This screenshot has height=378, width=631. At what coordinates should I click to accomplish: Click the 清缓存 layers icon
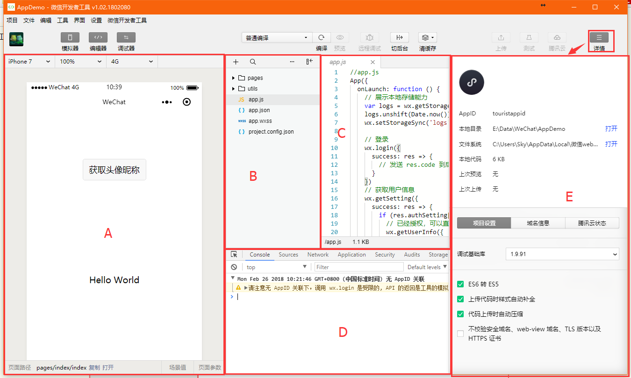(x=427, y=37)
